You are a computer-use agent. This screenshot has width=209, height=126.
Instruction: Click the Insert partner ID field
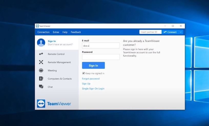click(150, 32)
